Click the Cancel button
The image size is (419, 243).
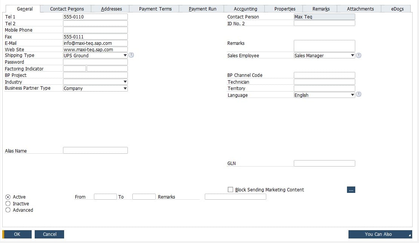click(49, 234)
